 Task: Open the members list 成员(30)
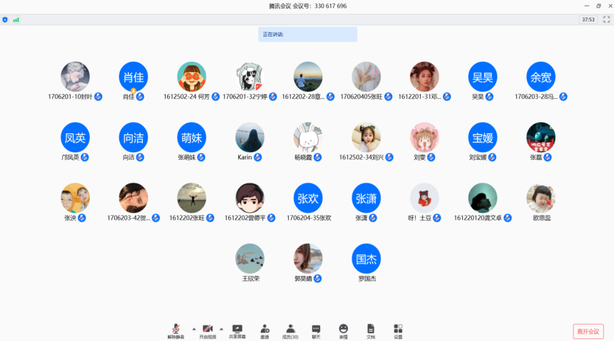click(x=290, y=329)
